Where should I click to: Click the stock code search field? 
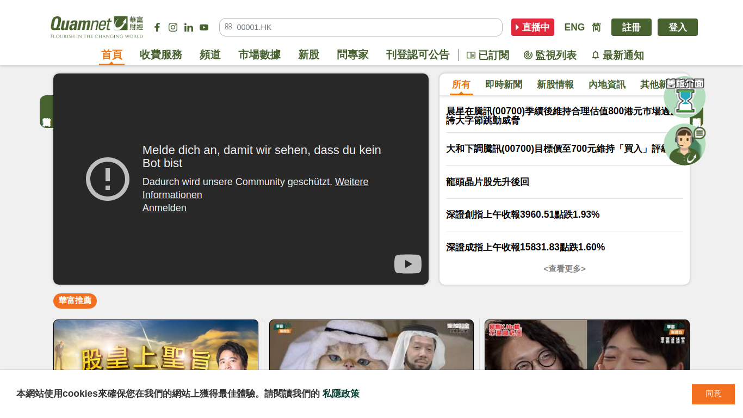pyautogui.click(x=361, y=27)
